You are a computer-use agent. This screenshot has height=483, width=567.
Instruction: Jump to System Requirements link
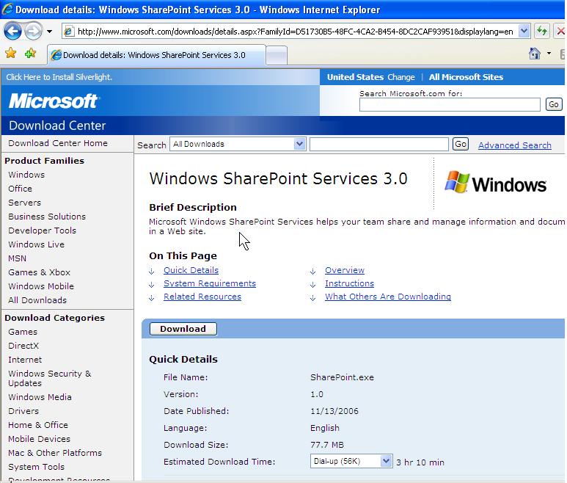point(210,283)
